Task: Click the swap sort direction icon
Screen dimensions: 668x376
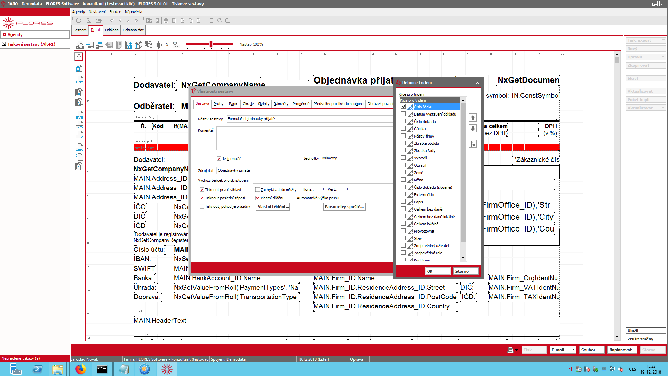Action: 472,143
